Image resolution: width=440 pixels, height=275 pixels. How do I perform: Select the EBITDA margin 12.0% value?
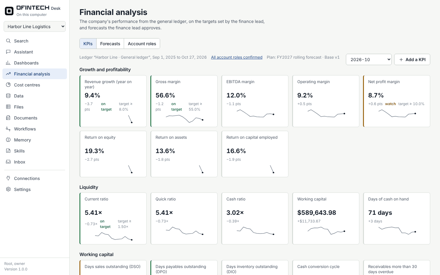236,95
